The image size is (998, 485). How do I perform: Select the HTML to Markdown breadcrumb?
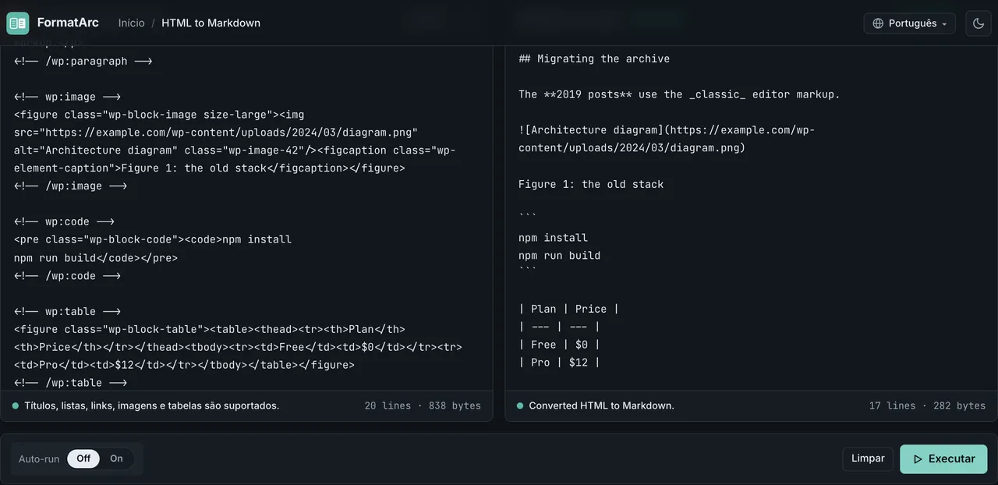[x=211, y=23]
